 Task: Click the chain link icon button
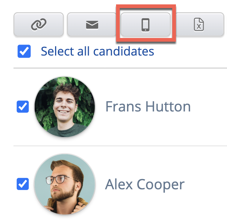(38, 24)
